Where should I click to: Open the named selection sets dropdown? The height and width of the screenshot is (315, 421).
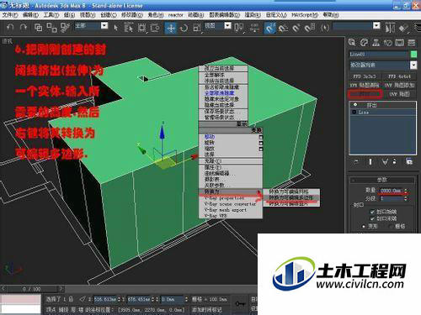click(x=376, y=26)
